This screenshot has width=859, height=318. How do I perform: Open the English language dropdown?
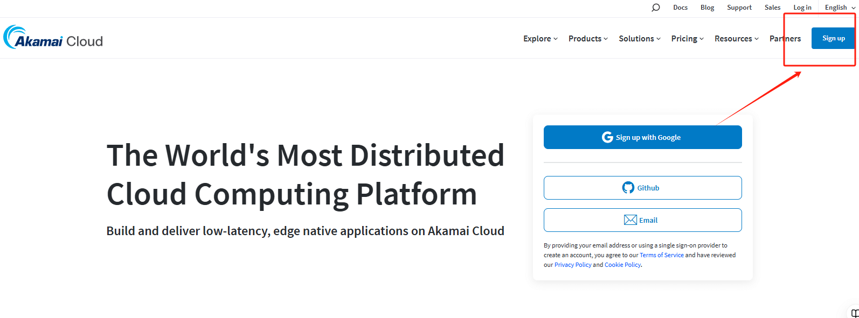point(840,8)
